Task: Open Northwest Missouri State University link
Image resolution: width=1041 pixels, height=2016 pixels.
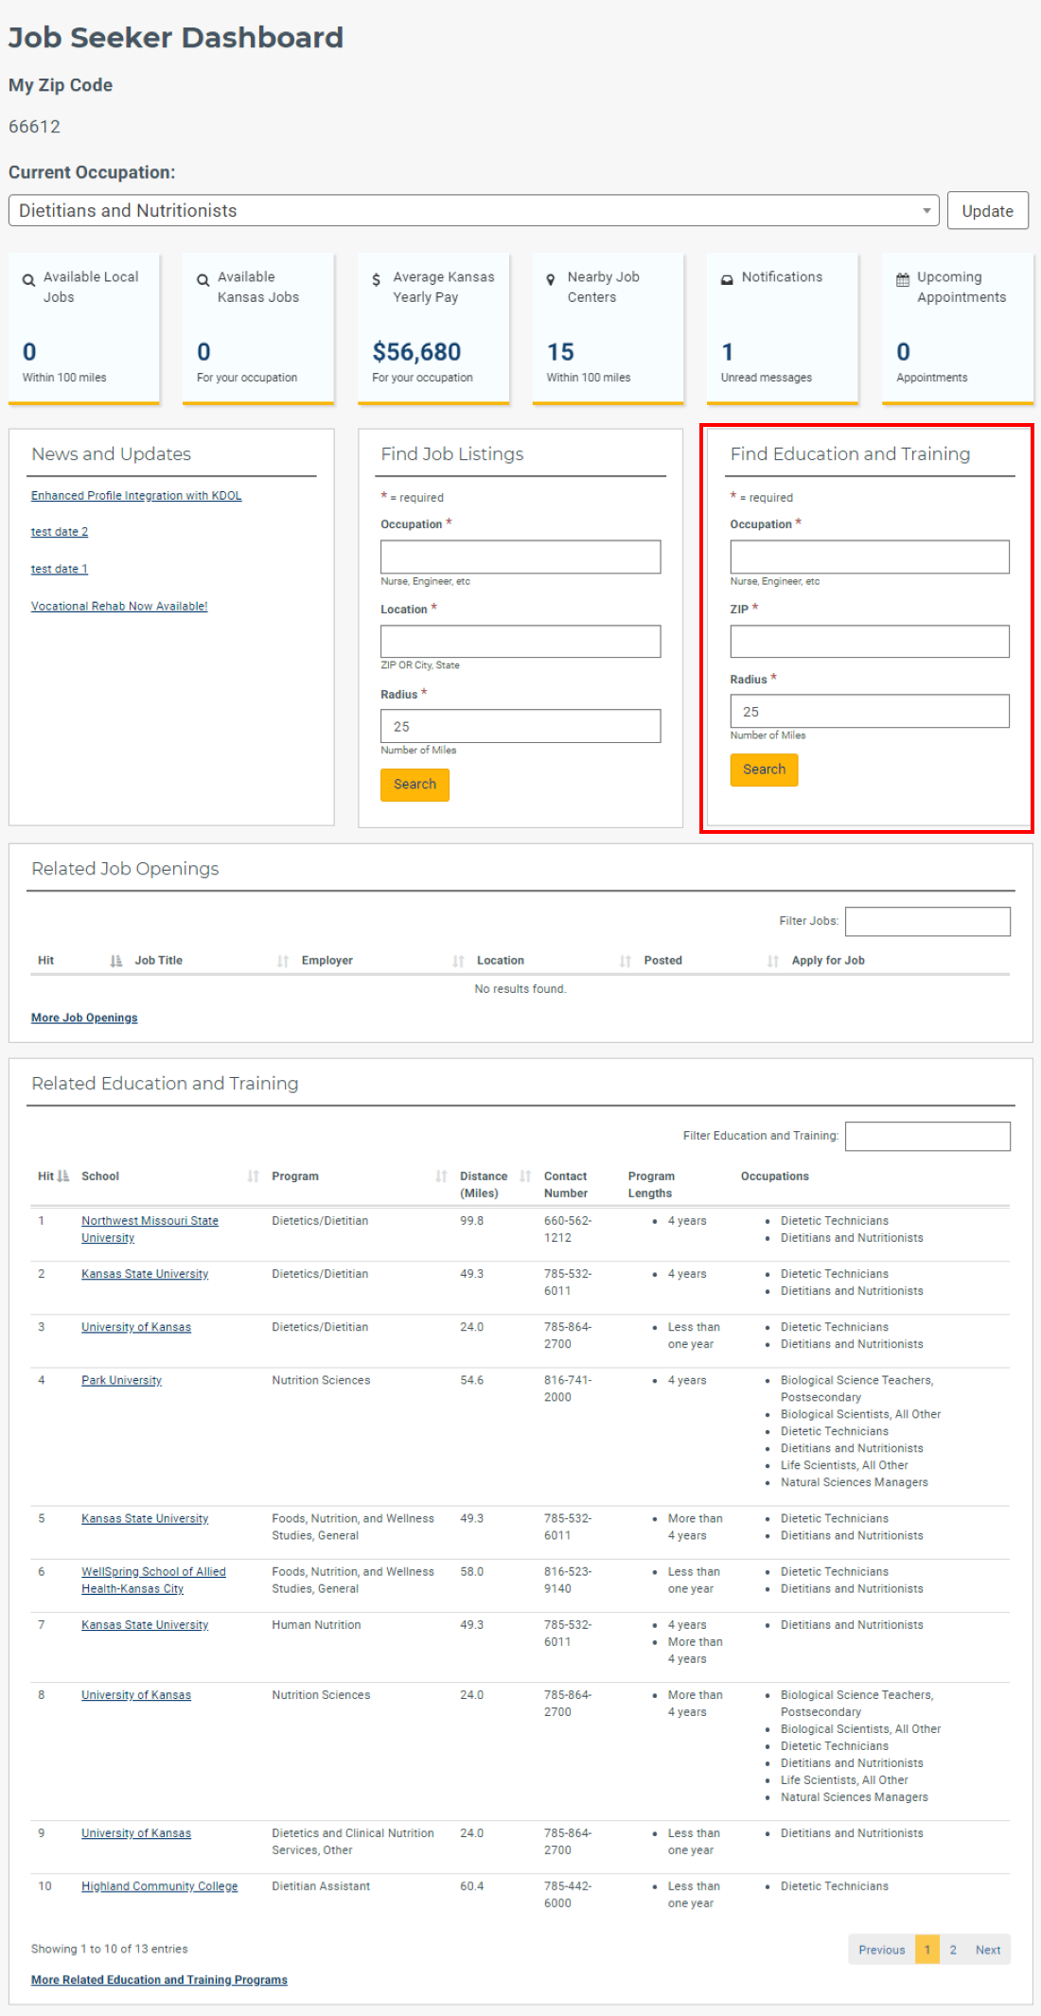Action: [150, 1229]
